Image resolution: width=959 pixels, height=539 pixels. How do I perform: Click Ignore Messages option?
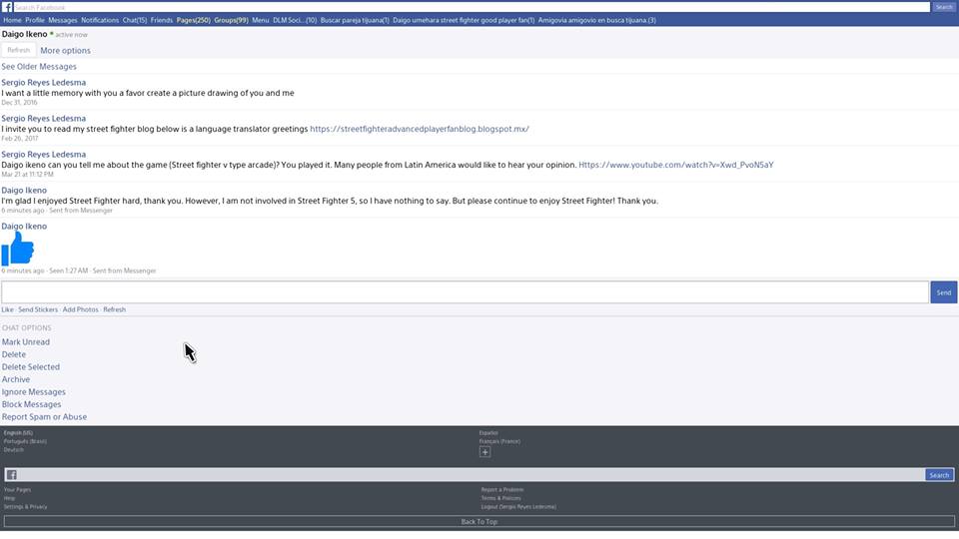click(34, 392)
